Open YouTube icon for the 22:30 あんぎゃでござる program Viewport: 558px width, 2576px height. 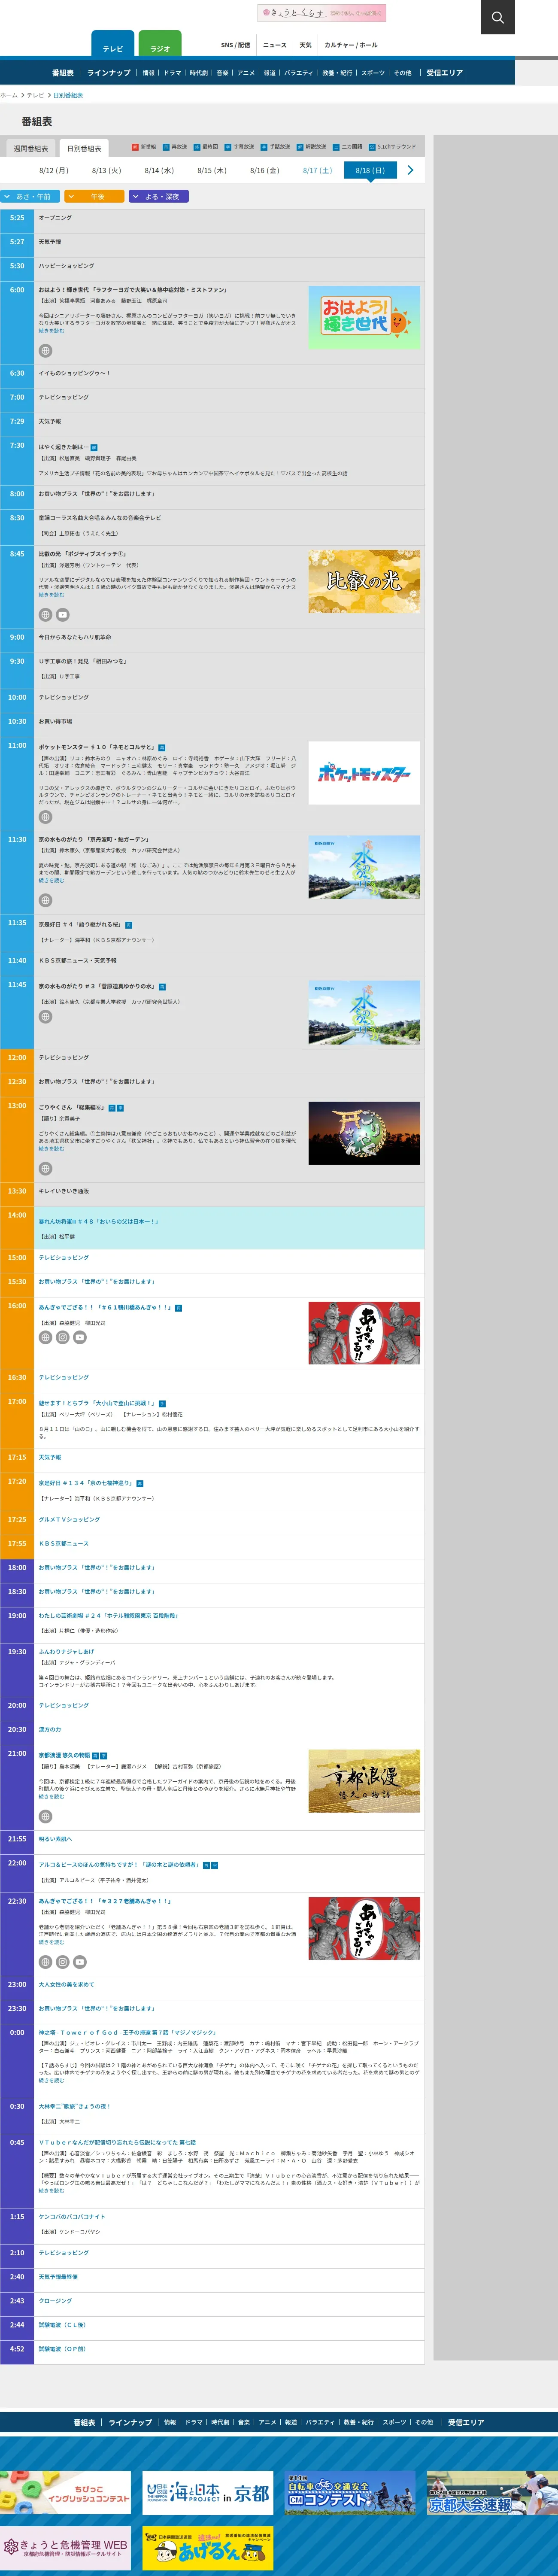coord(79,1962)
